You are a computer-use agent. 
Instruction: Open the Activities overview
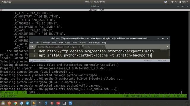click(7, 2)
